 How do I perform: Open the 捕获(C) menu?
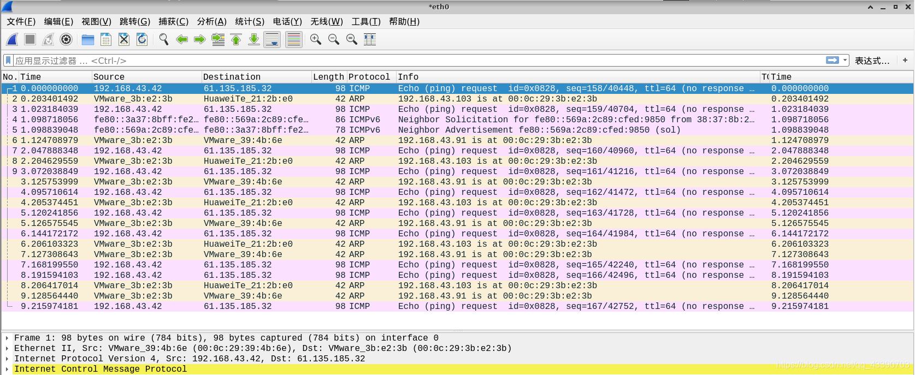tap(173, 21)
